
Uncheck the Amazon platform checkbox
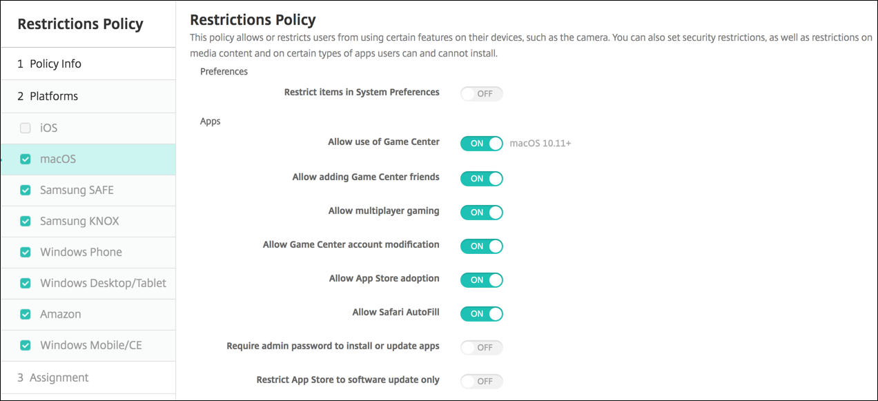26,315
